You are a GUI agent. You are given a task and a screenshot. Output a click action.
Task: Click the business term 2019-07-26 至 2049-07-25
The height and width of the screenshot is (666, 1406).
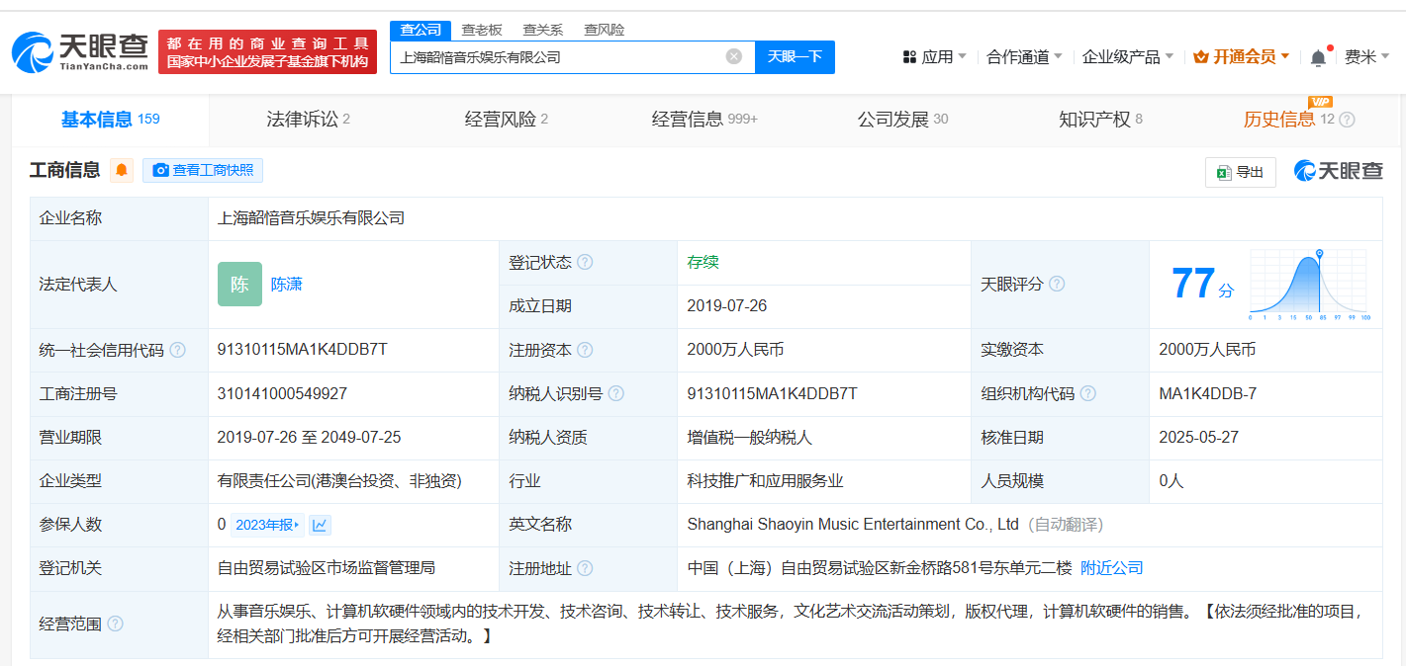pos(309,437)
